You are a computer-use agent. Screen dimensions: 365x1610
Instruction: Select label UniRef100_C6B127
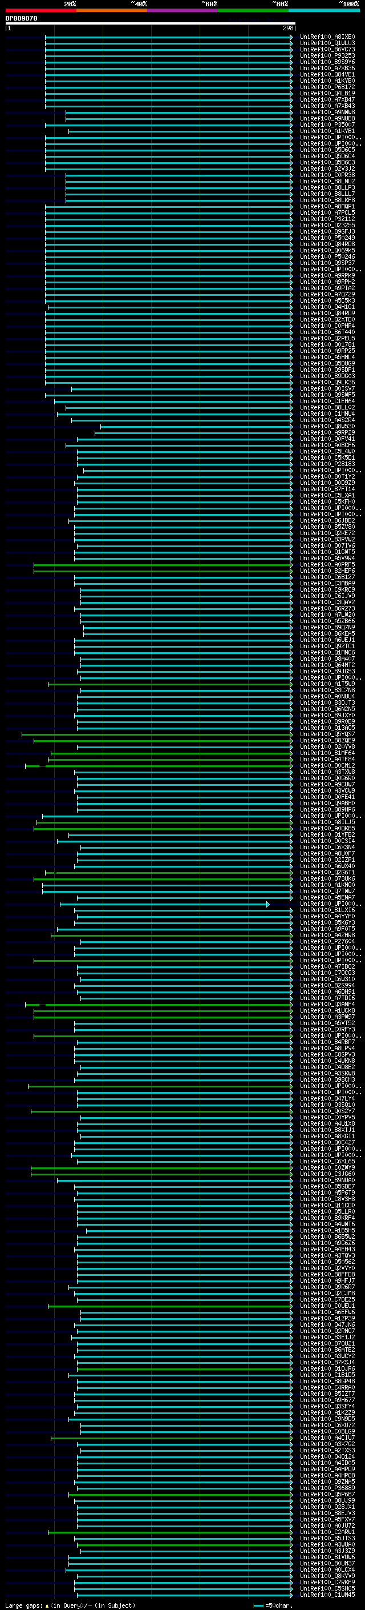327,577
